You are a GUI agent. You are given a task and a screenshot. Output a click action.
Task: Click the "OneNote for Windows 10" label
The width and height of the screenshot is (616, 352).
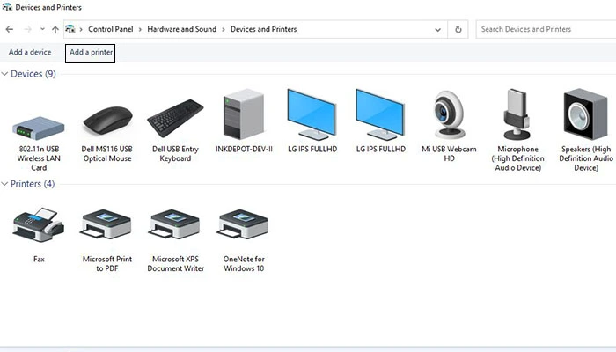(244, 264)
